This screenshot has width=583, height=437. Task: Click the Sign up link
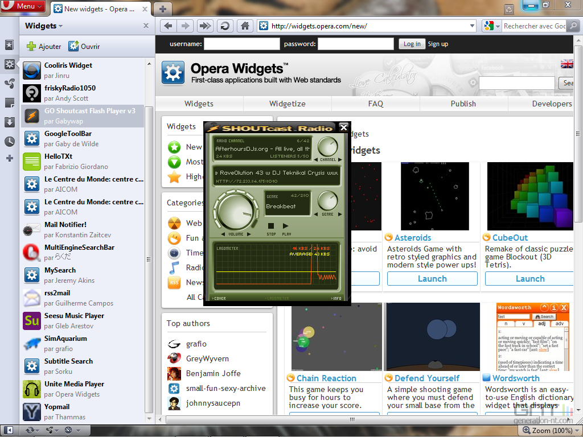coord(438,44)
